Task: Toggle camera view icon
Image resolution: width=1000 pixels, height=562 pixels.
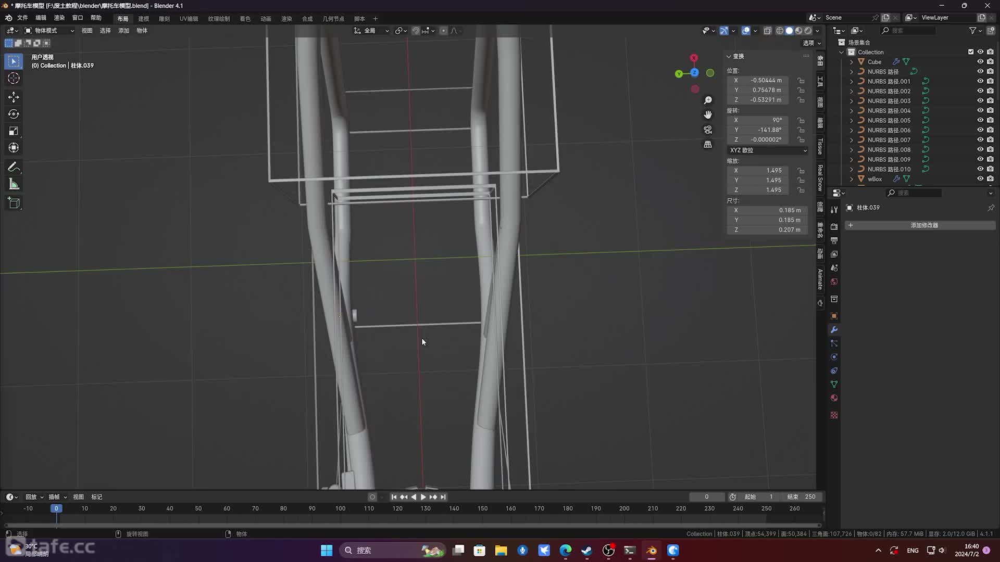Action: click(x=708, y=130)
